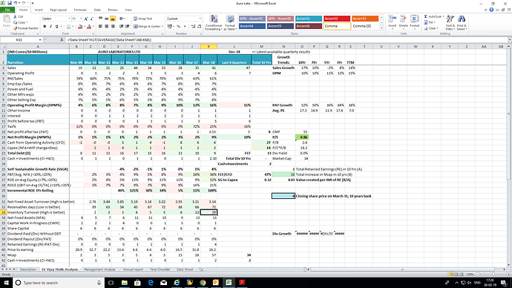This screenshot has height=288, width=512.
Task: Apply italic formatting
Action: 50,27
